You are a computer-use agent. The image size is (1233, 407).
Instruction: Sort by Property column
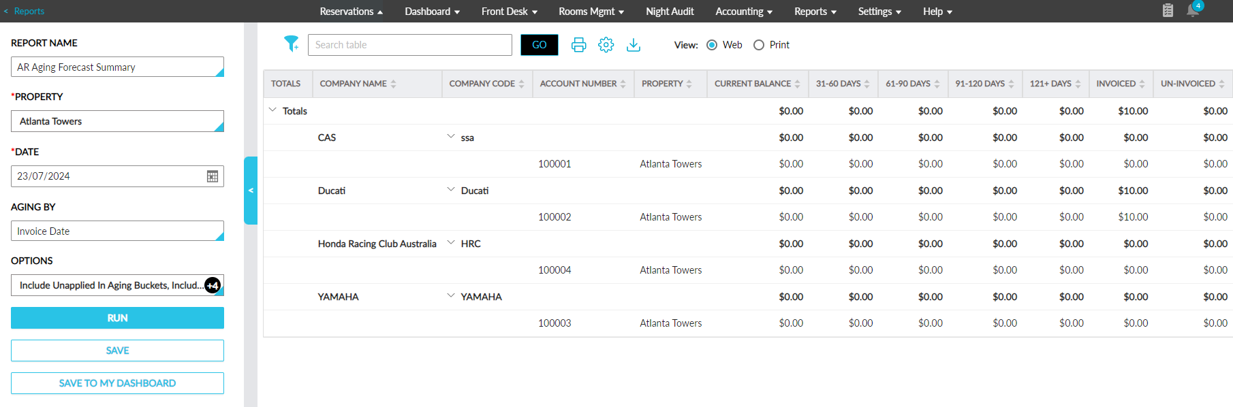(689, 84)
